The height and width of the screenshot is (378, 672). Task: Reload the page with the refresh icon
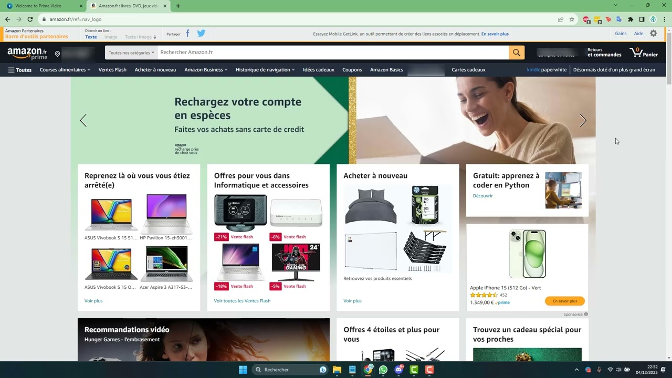30,19
